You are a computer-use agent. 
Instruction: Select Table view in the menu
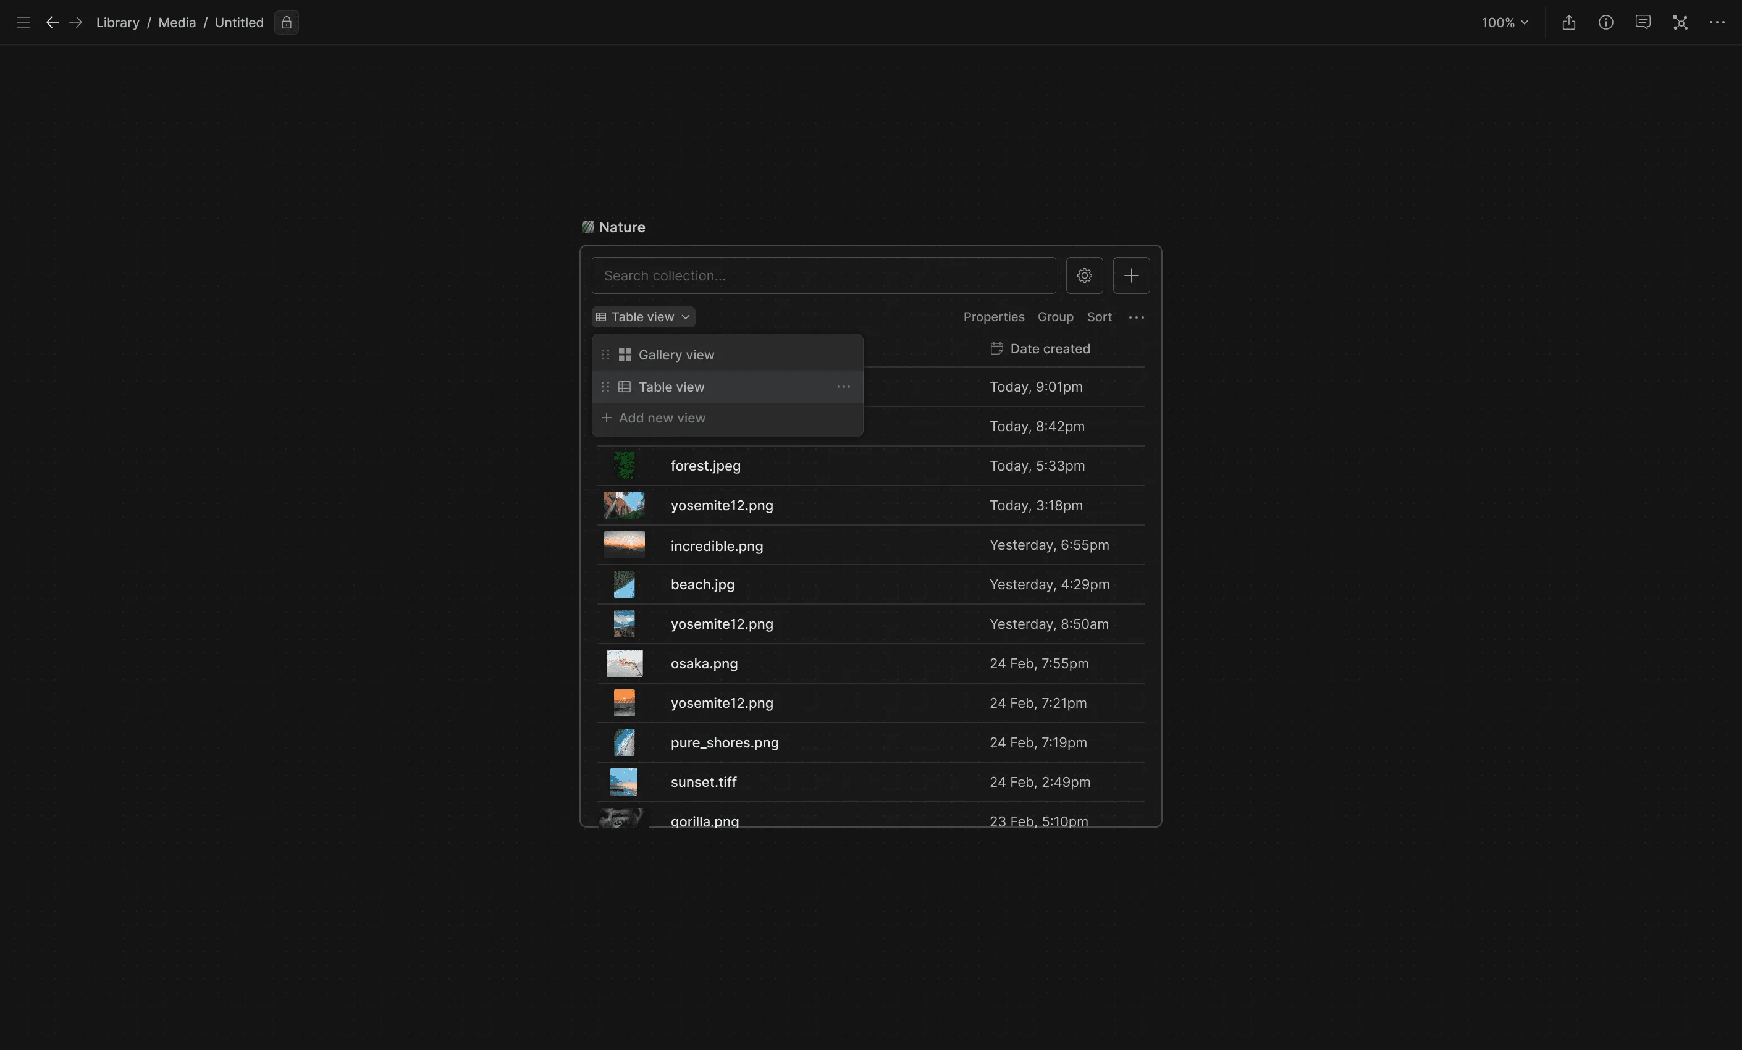[x=727, y=387]
